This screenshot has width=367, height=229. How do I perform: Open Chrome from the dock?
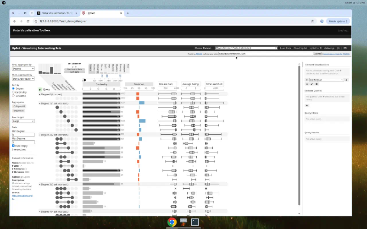(172, 222)
